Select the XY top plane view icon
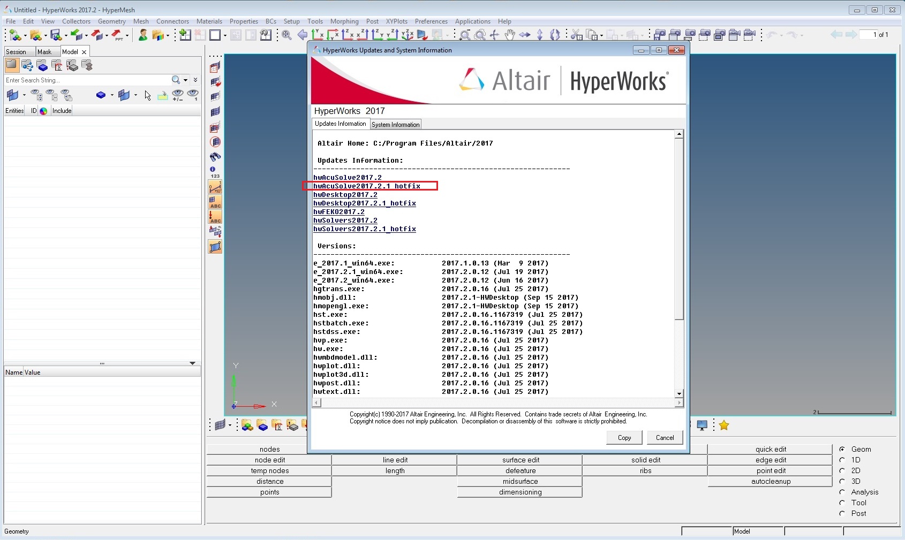This screenshot has width=905, height=540. pos(318,35)
